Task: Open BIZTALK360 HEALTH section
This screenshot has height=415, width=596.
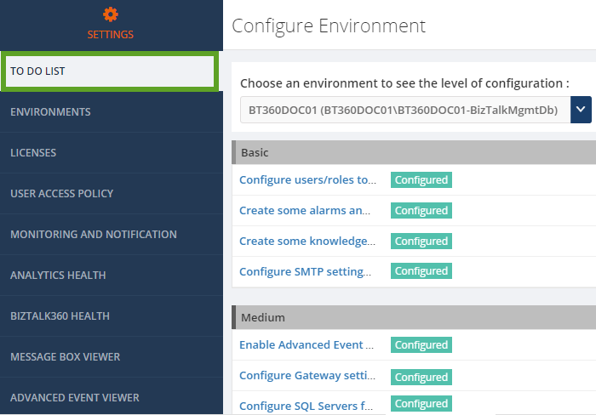Action: point(112,316)
